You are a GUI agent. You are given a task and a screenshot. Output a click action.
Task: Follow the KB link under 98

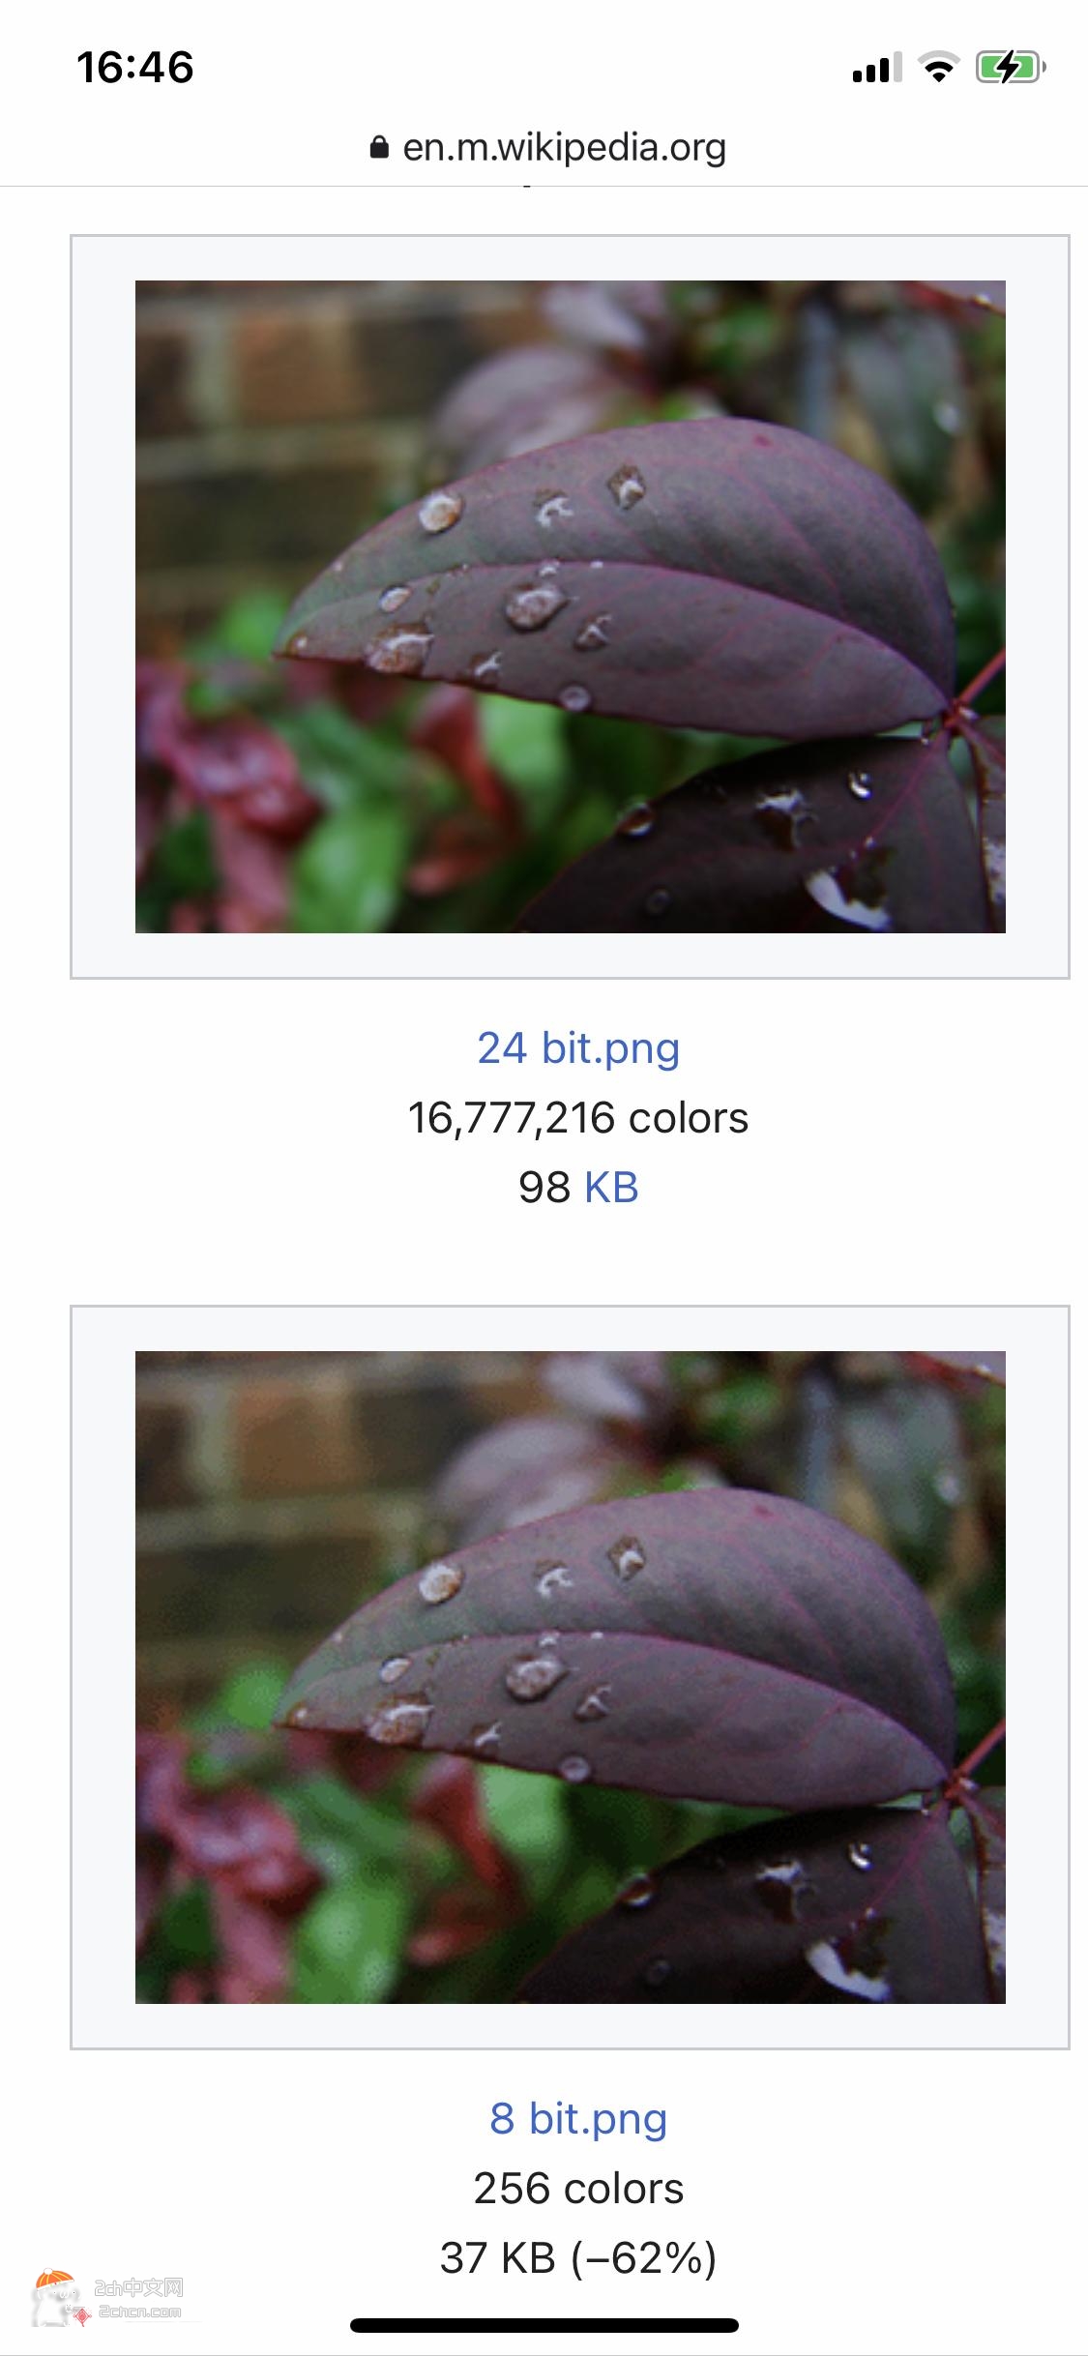tap(611, 1188)
